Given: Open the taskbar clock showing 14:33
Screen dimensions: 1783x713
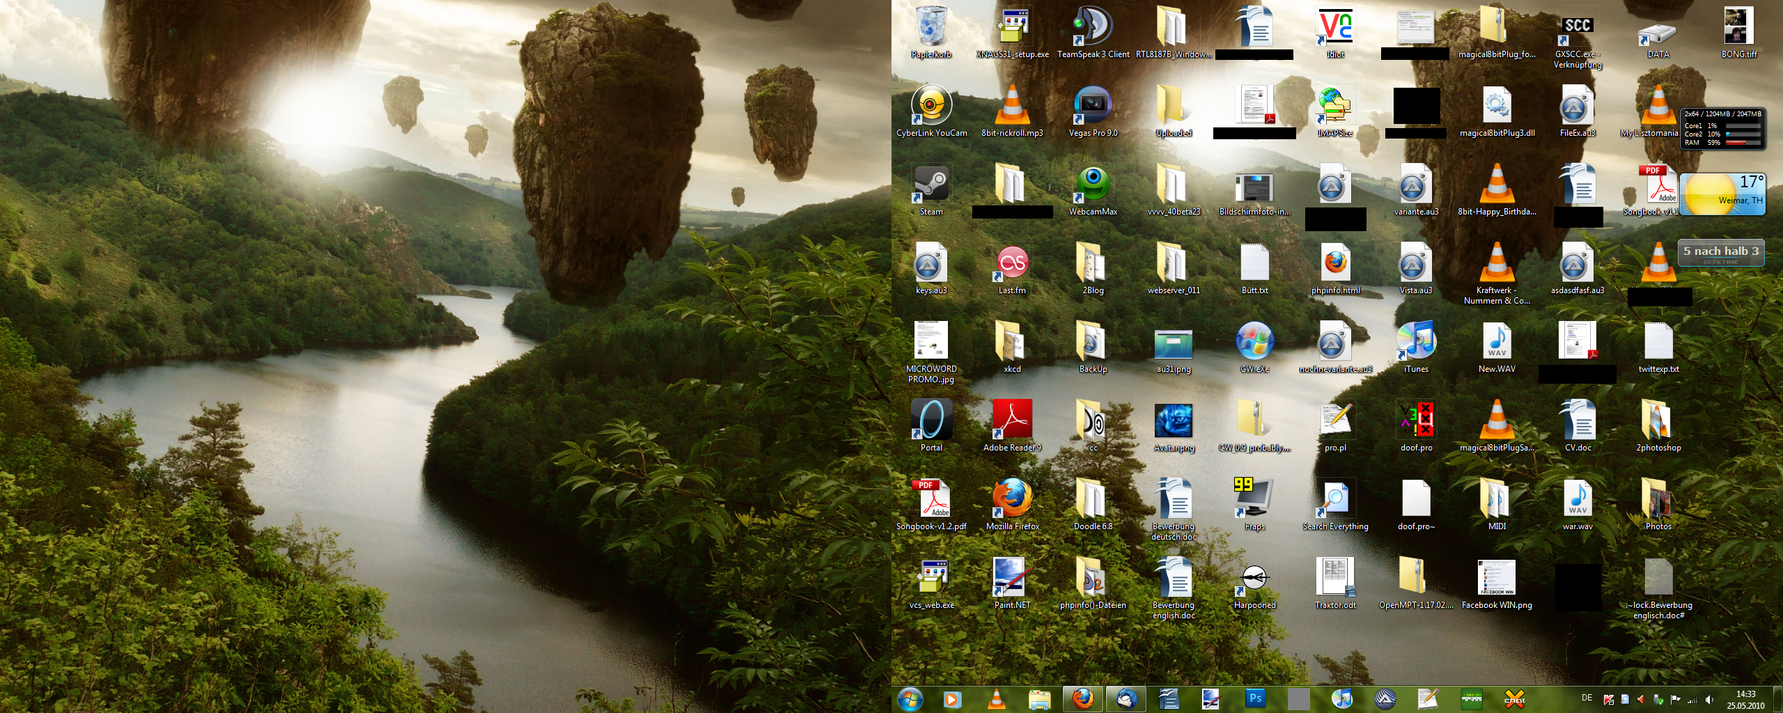Looking at the screenshot, I should point(1745,700).
